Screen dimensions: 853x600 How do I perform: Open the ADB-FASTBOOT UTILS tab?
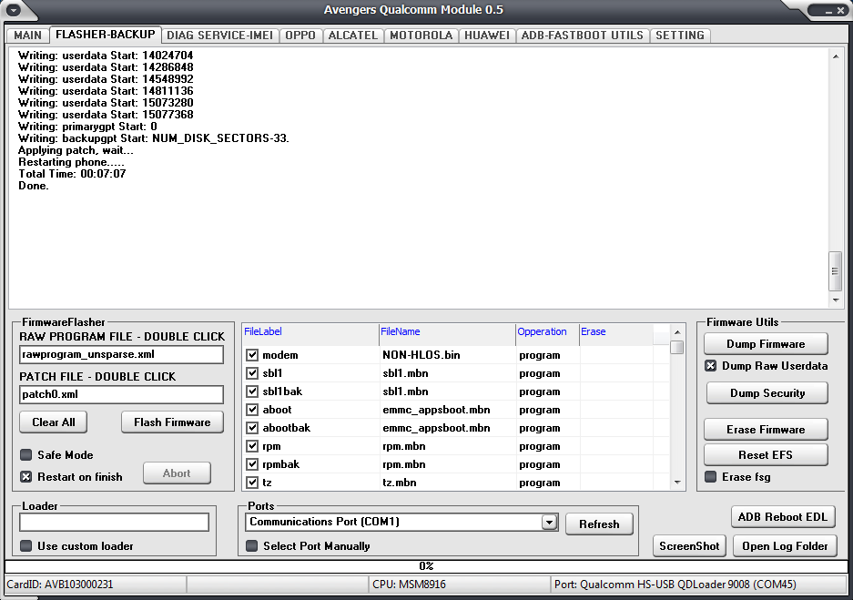582,36
